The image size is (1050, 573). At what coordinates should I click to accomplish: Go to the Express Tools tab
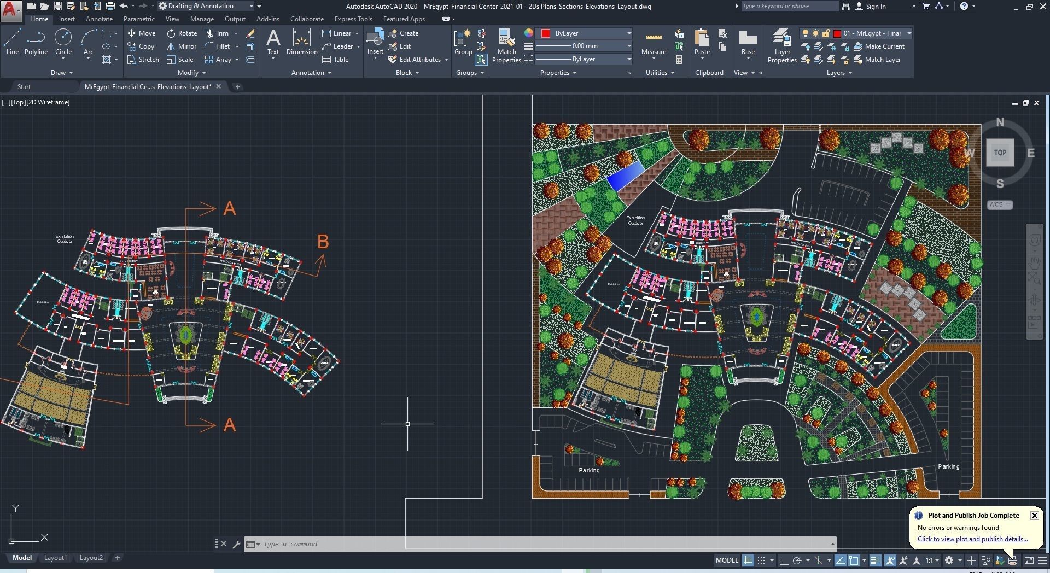(353, 19)
